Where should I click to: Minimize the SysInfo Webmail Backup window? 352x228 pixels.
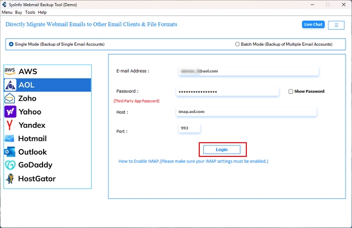coord(312,5)
